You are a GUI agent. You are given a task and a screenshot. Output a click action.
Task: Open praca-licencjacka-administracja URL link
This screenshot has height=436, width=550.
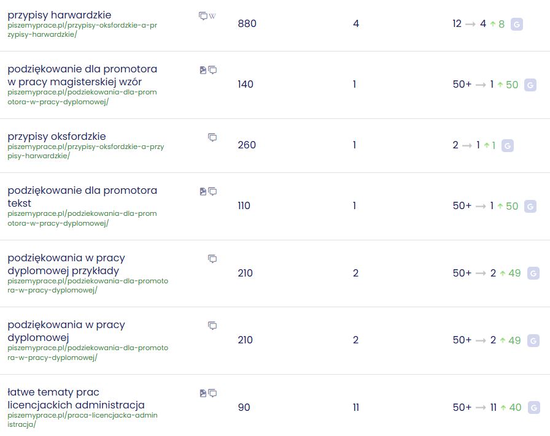[82, 419]
